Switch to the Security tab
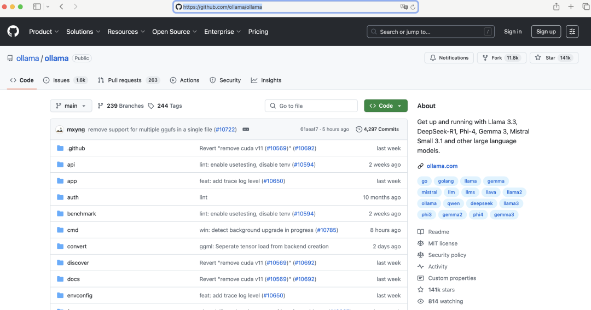 pyautogui.click(x=225, y=80)
